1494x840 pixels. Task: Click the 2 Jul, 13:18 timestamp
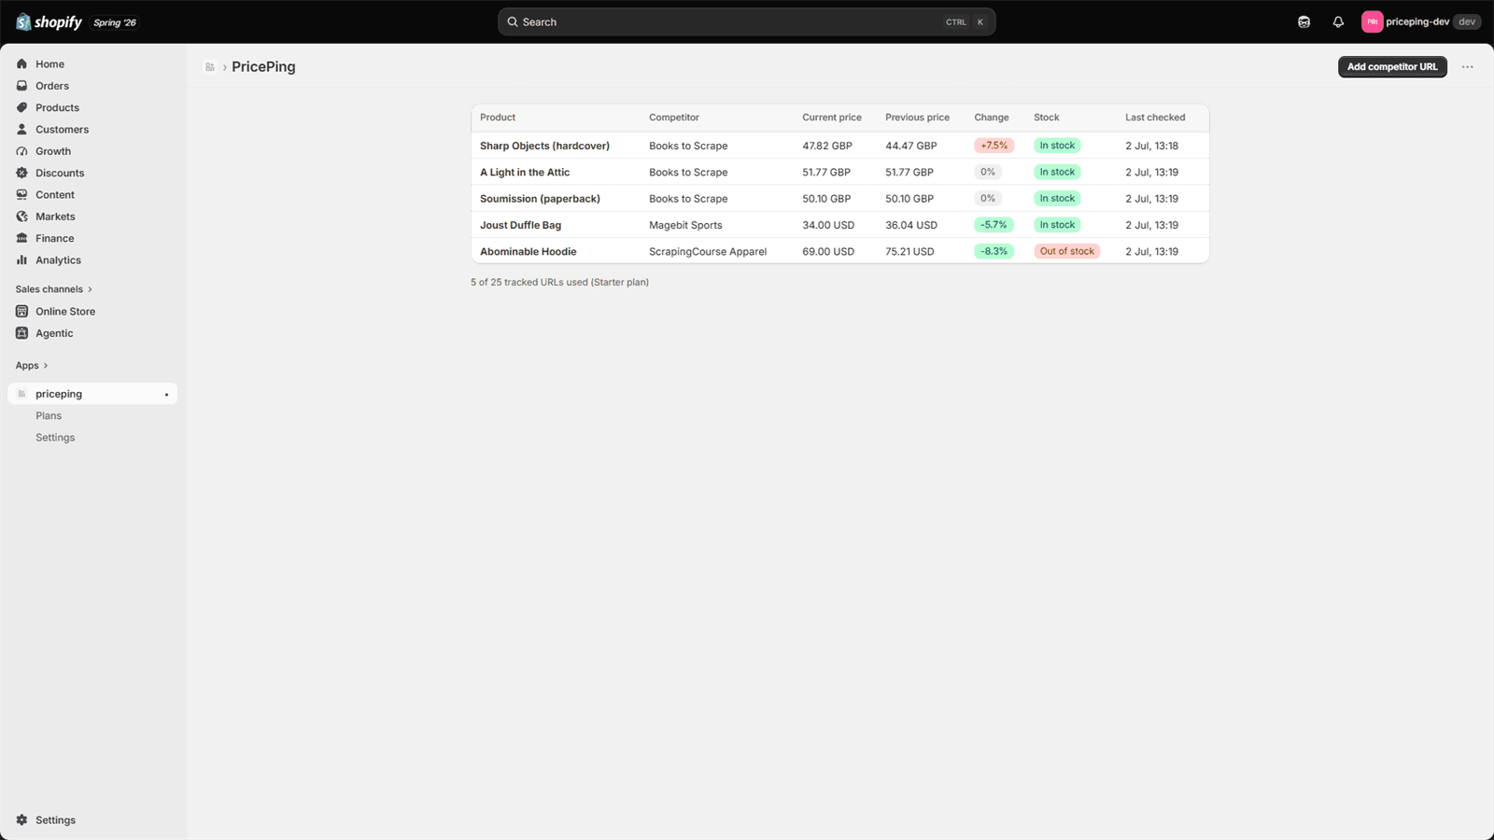click(1151, 146)
